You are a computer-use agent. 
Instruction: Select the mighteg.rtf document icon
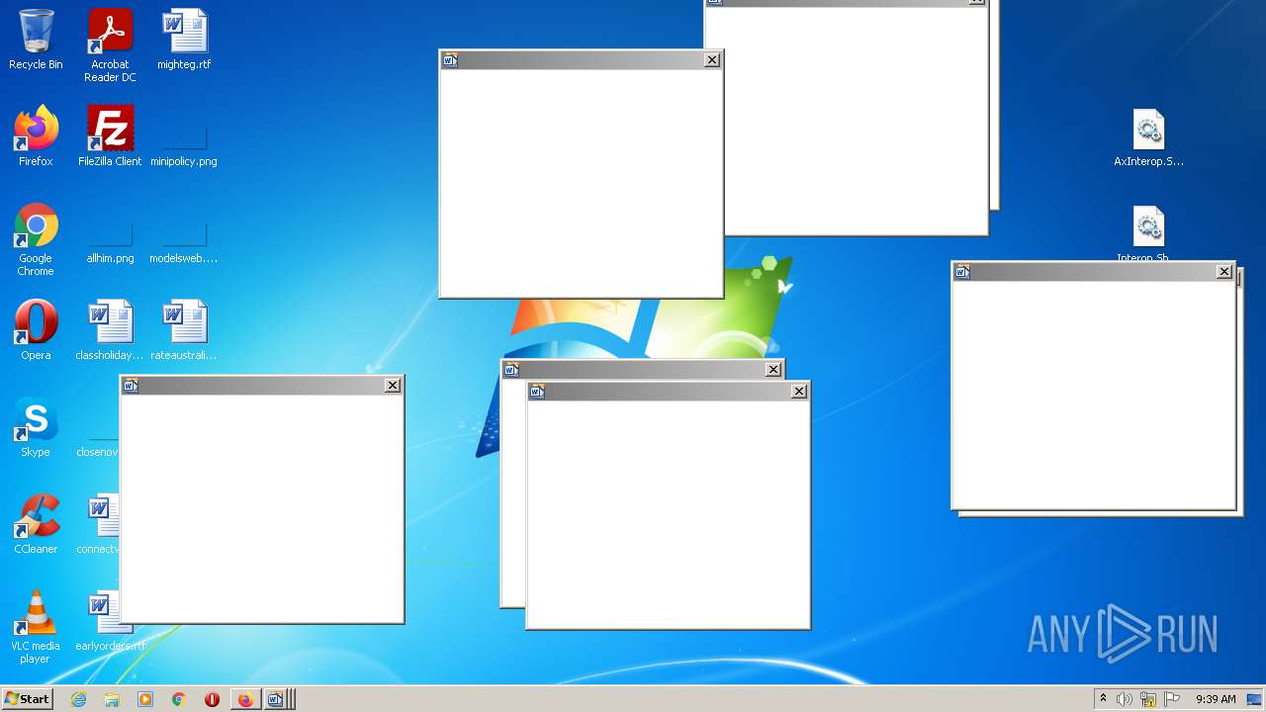pyautogui.click(x=184, y=40)
